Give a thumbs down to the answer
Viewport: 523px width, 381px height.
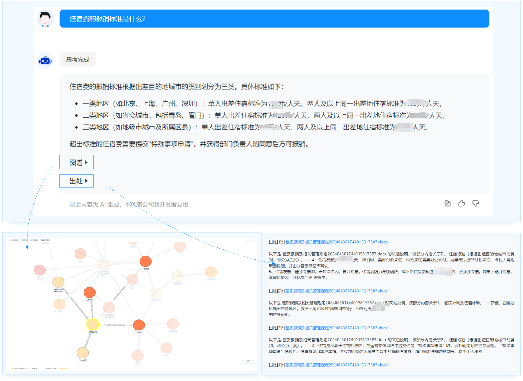tap(476, 203)
